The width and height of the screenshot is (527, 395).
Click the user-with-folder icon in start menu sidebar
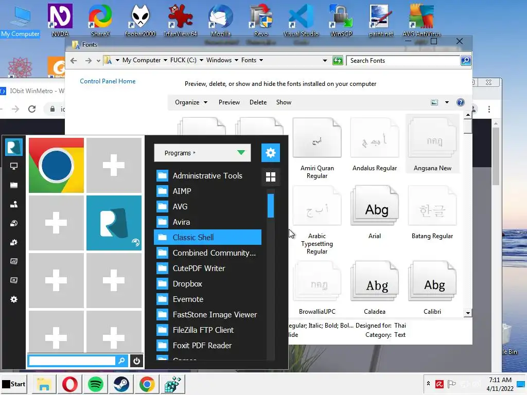(x=14, y=204)
